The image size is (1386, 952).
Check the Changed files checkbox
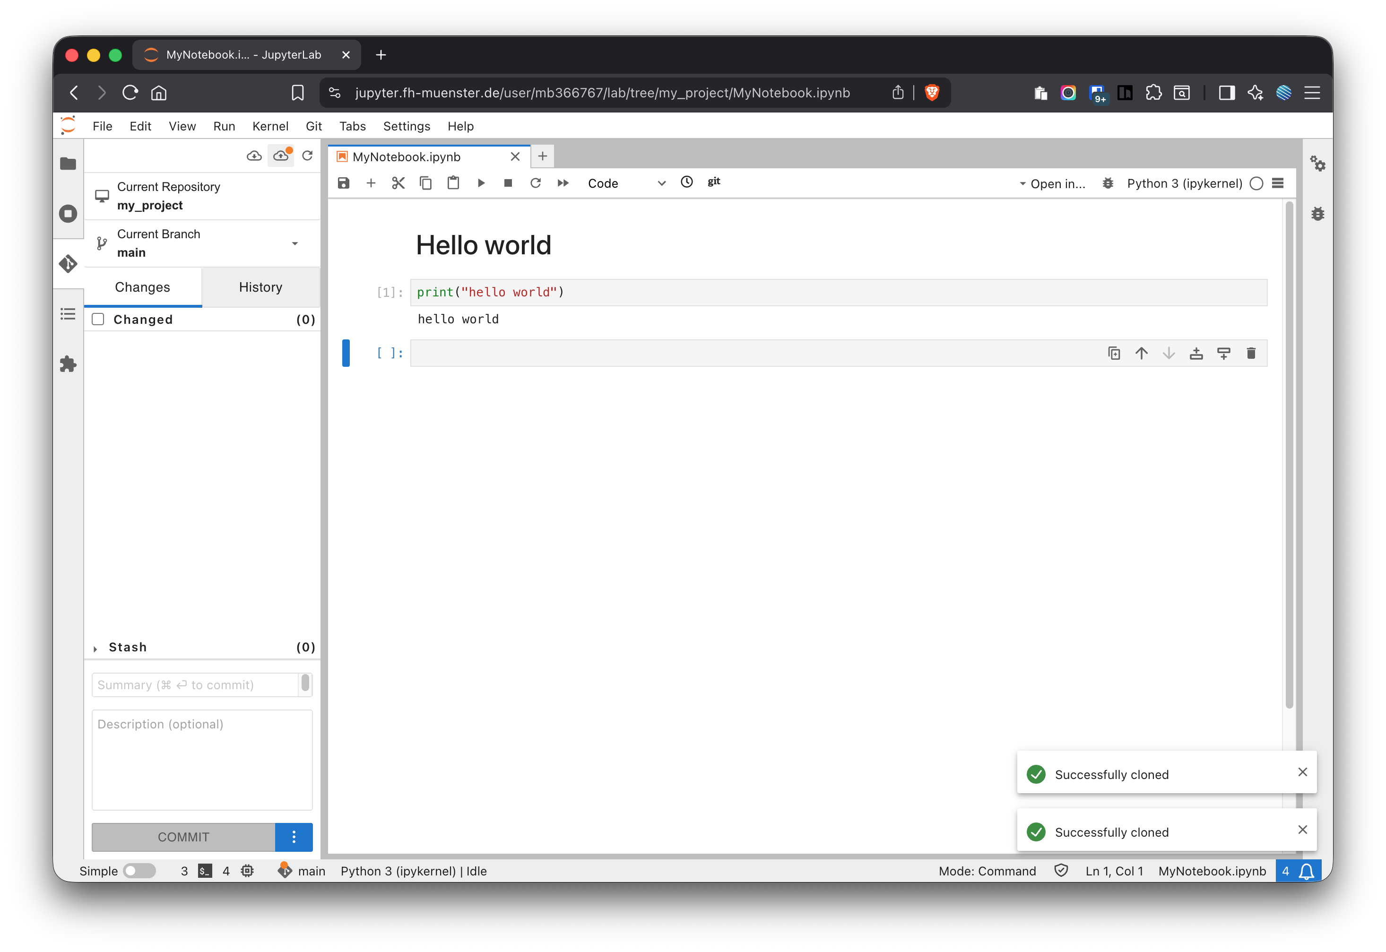click(x=98, y=319)
